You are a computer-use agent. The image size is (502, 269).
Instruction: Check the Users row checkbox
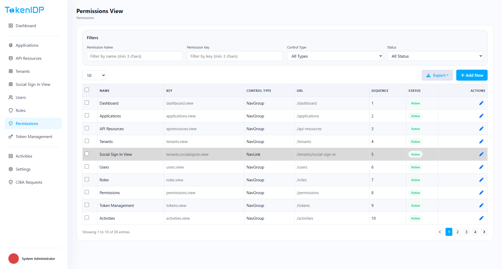(87, 166)
